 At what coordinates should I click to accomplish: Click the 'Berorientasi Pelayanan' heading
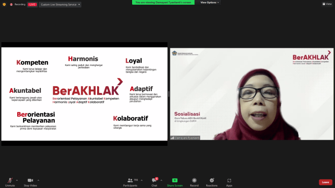click(x=36, y=117)
